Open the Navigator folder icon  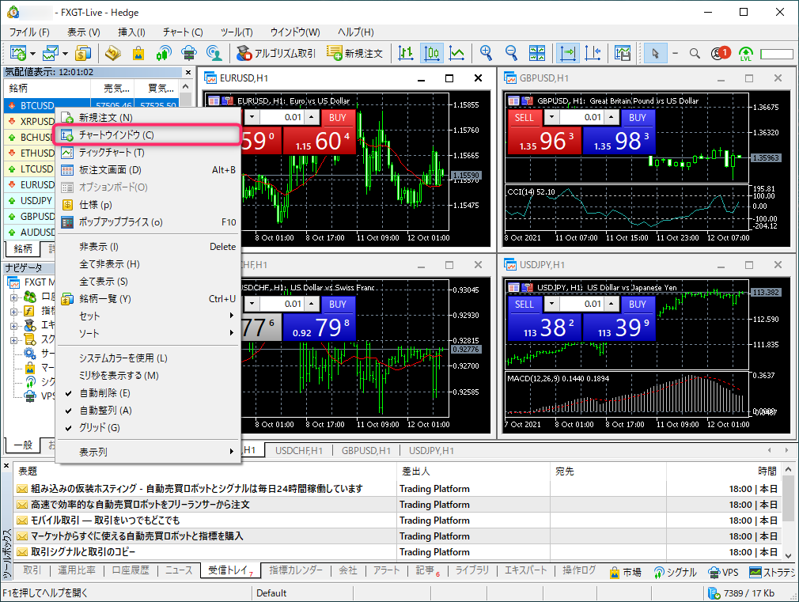pos(138,53)
